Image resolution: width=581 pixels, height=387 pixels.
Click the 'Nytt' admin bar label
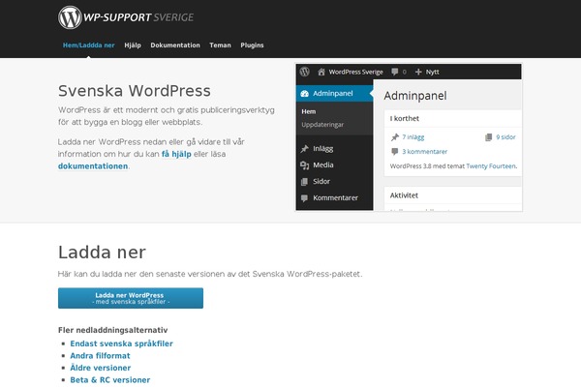433,72
